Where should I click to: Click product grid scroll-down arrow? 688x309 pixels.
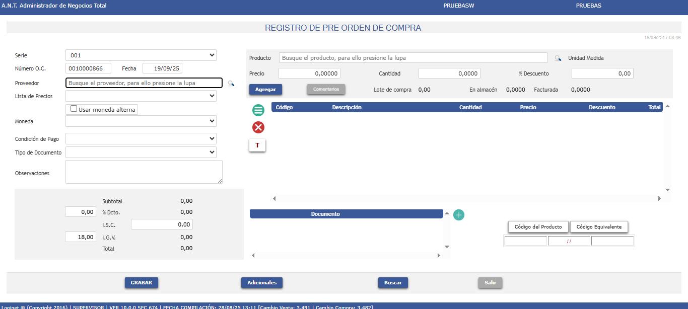pos(667,190)
